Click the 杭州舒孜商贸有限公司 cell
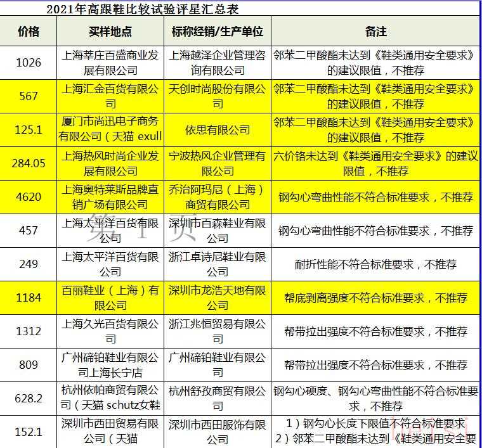Viewport: 482px width, 448px height. 217,399
